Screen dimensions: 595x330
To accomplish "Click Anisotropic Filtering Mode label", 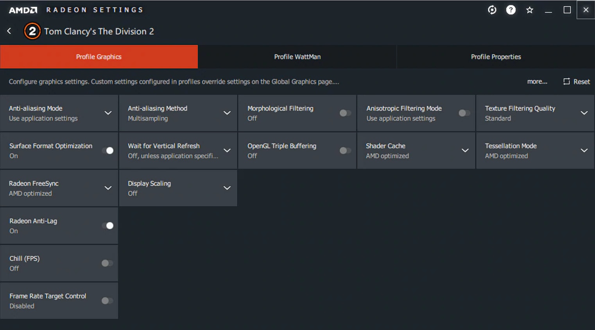I will point(404,108).
